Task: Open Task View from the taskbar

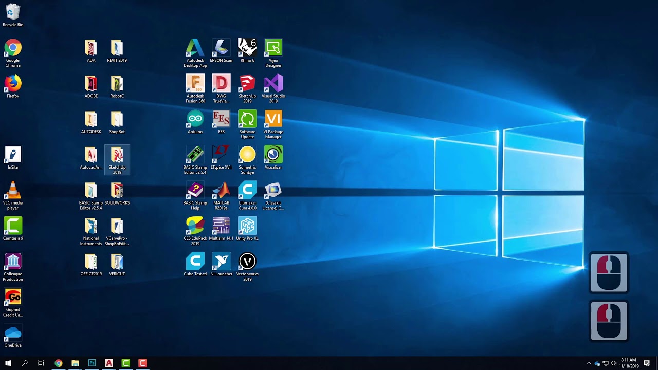Action: click(x=41, y=363)
